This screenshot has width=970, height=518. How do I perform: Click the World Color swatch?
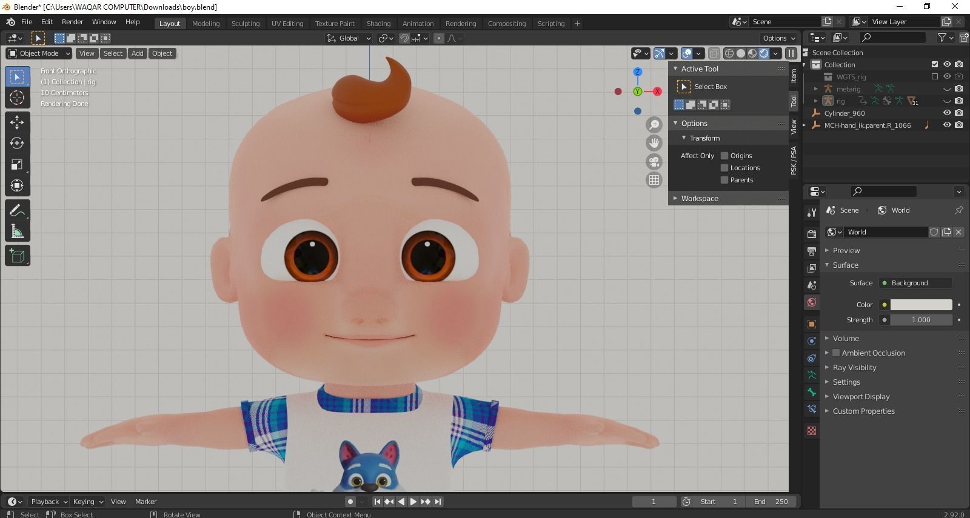coord(921,305)
